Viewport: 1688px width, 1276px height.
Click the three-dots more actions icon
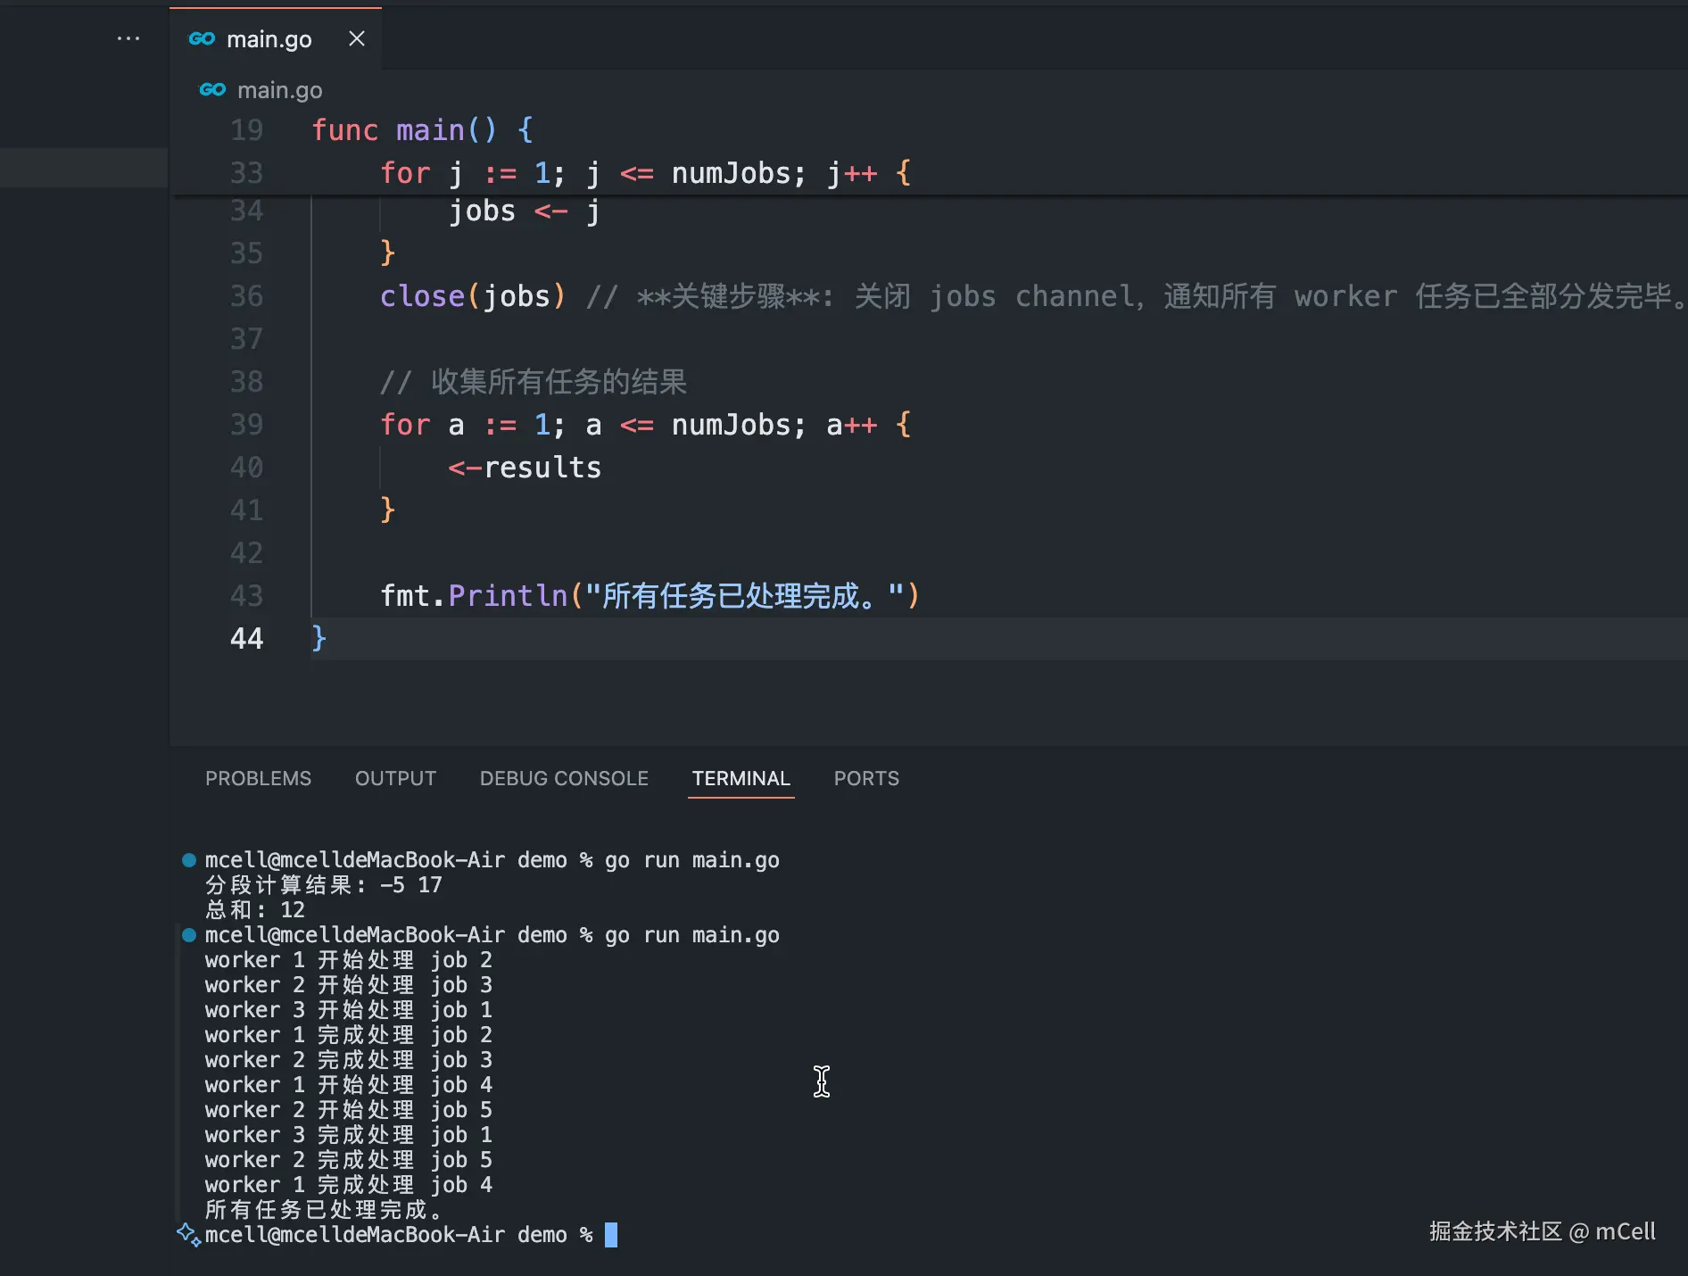click(x=128, y=38)
